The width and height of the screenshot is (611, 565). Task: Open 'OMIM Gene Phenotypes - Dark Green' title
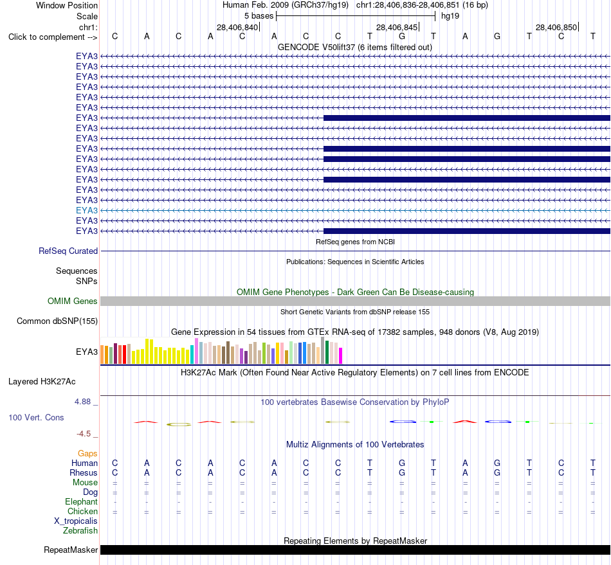355,292
